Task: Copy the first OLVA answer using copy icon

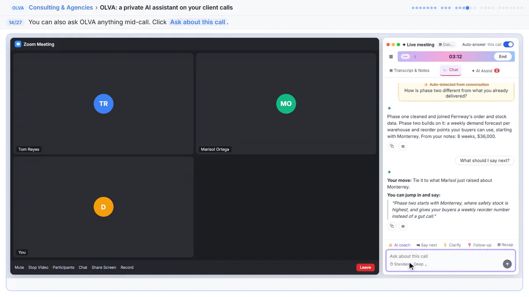Action: pos(392,146)
